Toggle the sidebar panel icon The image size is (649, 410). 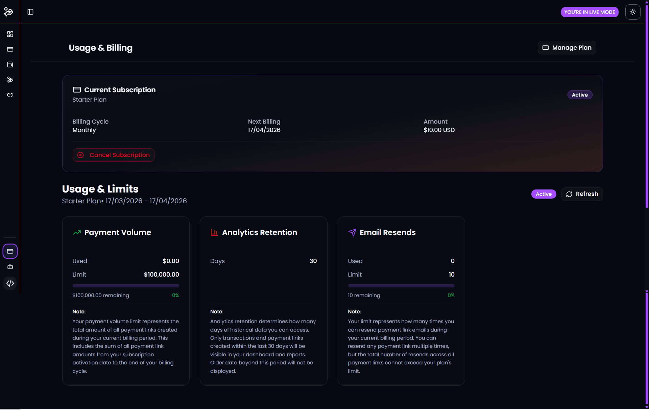coord(30,12)
